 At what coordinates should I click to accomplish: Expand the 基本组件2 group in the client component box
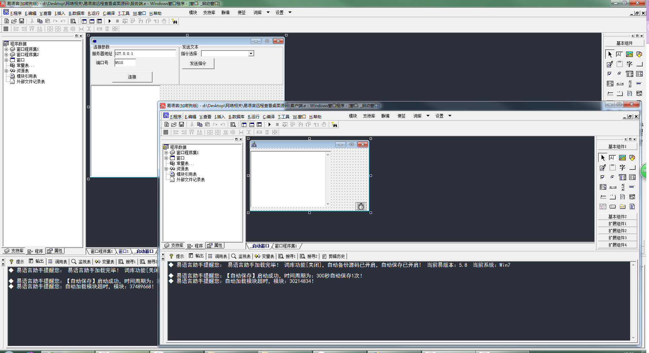point(617,217)
